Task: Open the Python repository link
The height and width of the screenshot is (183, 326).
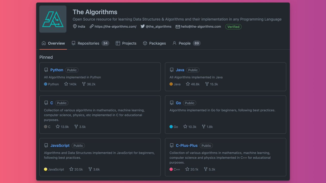Action: point(57,70)
